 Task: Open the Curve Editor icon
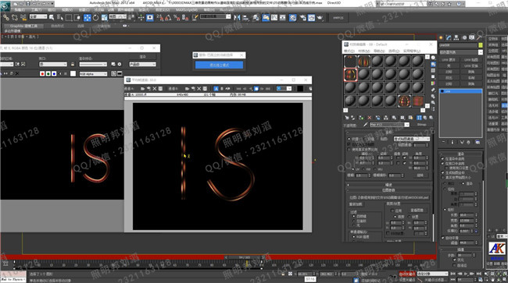pos(274,17)
